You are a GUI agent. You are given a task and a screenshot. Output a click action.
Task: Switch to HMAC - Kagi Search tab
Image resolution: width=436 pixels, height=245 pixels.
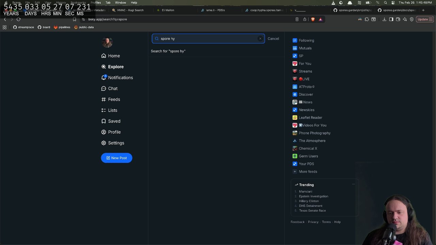click(x=130, y=10)
